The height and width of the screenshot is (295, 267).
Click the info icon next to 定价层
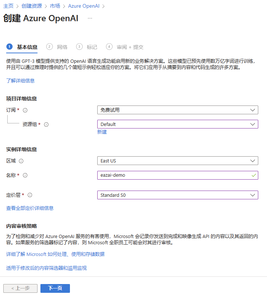[30, 195]
